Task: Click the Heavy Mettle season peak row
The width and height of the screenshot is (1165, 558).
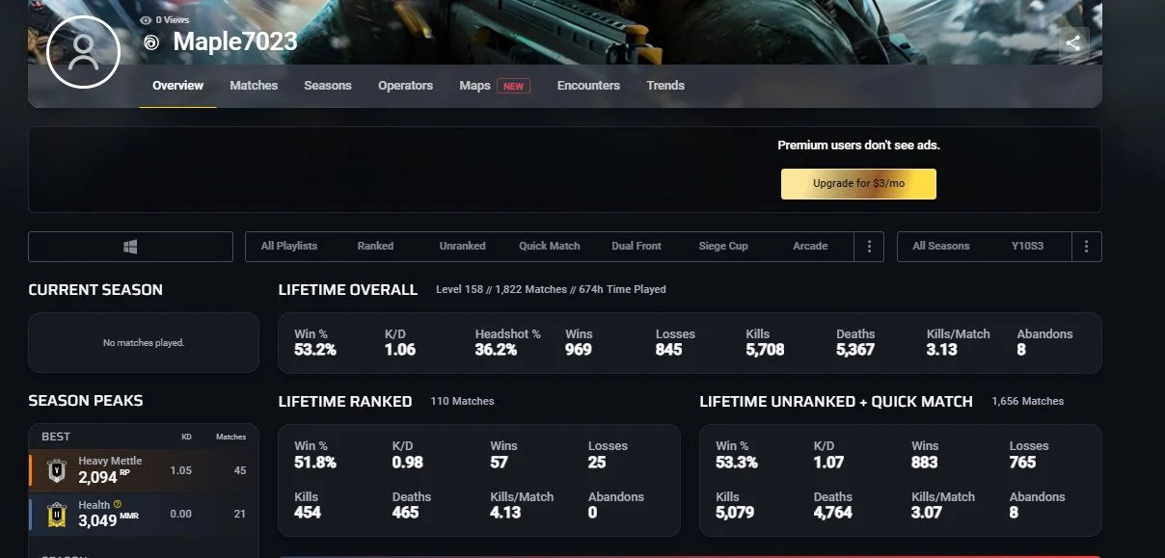Action: pos(145,470)
